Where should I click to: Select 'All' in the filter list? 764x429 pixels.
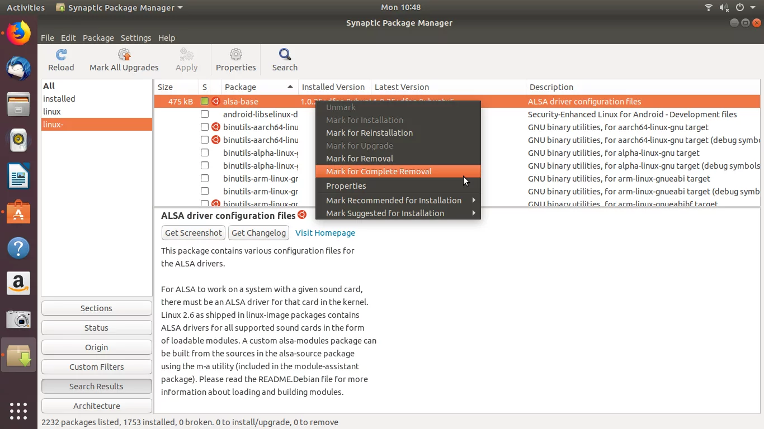[96, 86]
